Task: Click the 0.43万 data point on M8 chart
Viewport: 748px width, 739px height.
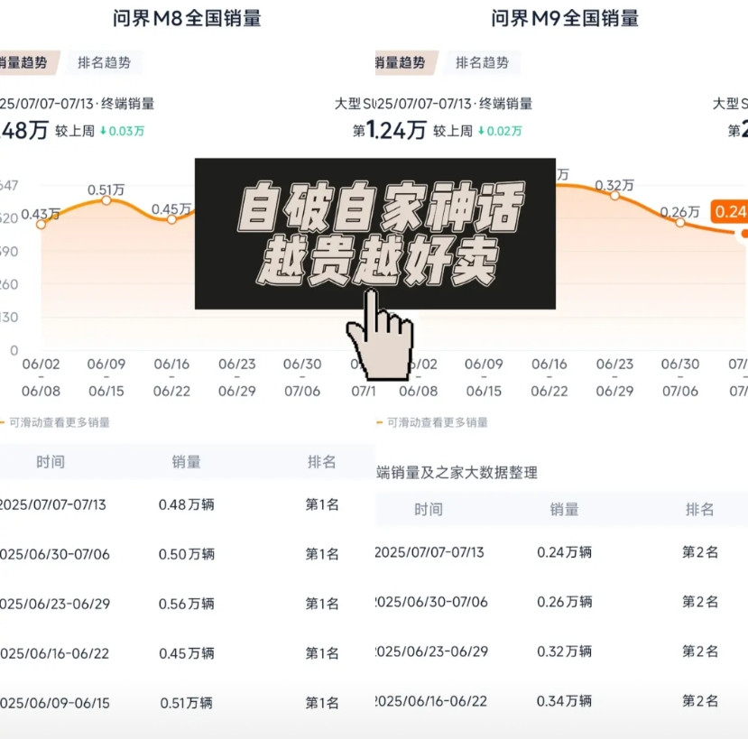Action: tap(41, 225)
